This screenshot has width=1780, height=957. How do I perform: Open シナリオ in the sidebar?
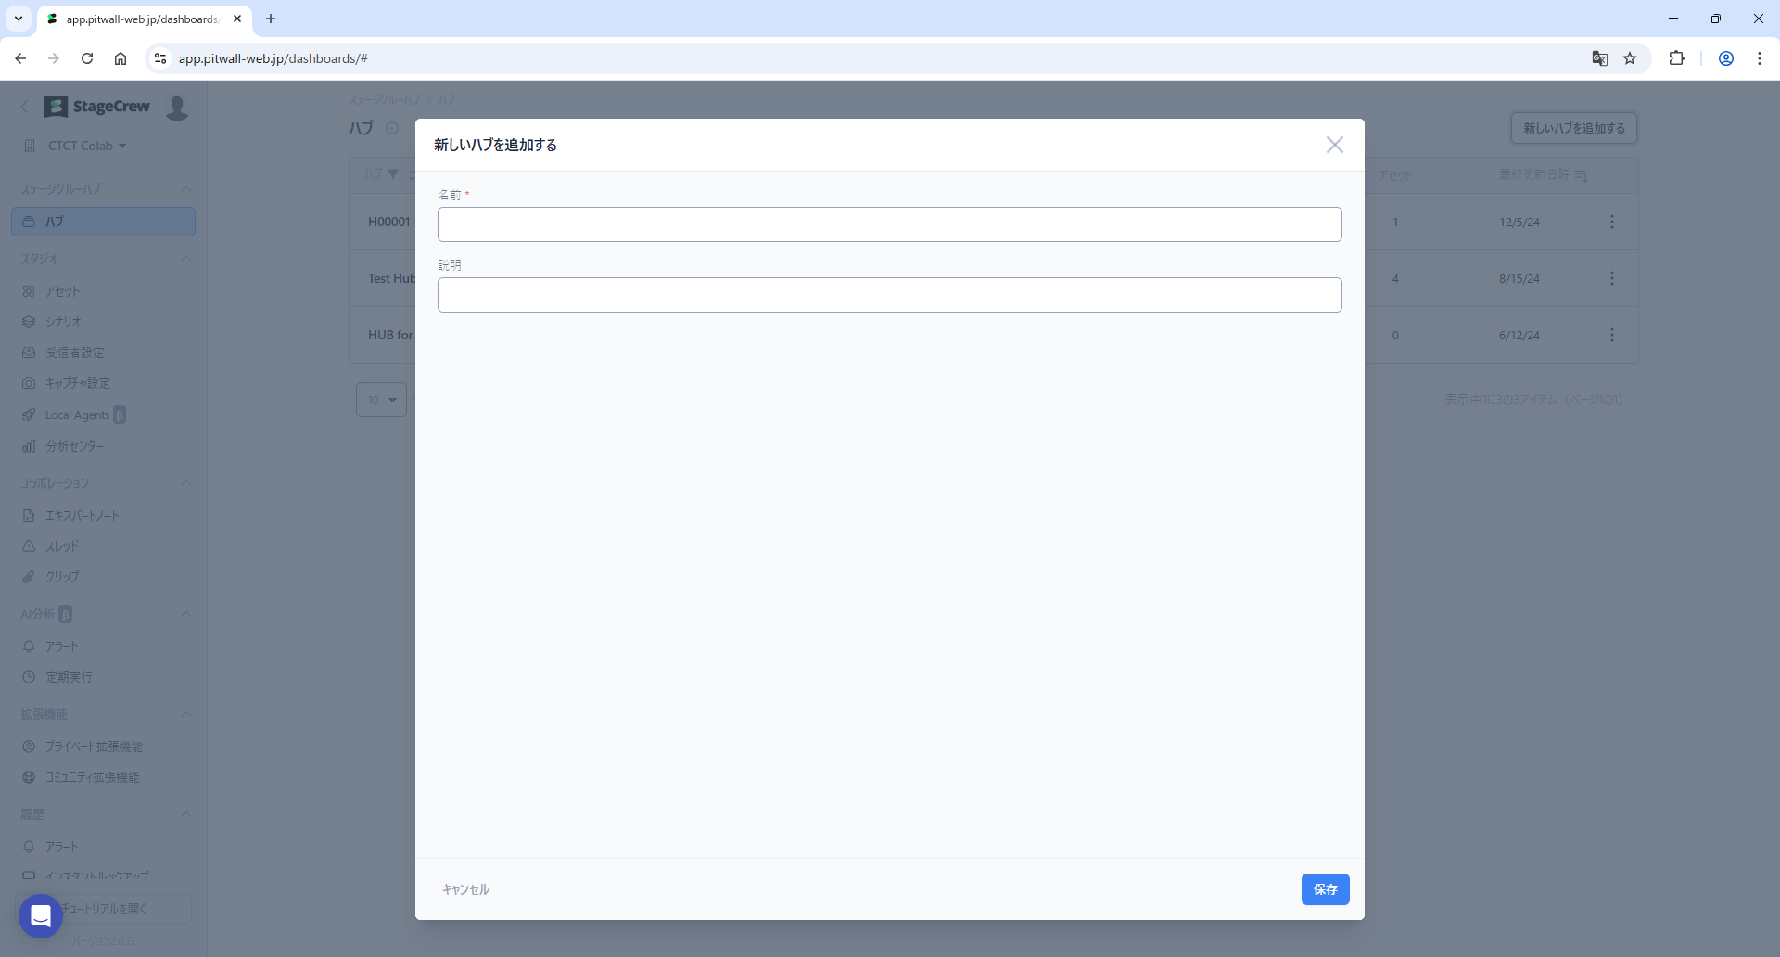63,322
